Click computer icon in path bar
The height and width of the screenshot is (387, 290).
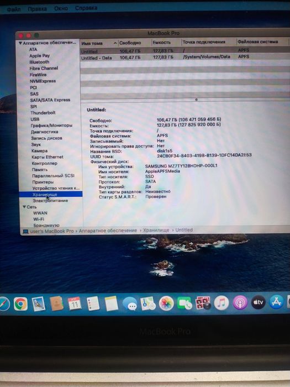pyautogui.click(x=25, y=232)
